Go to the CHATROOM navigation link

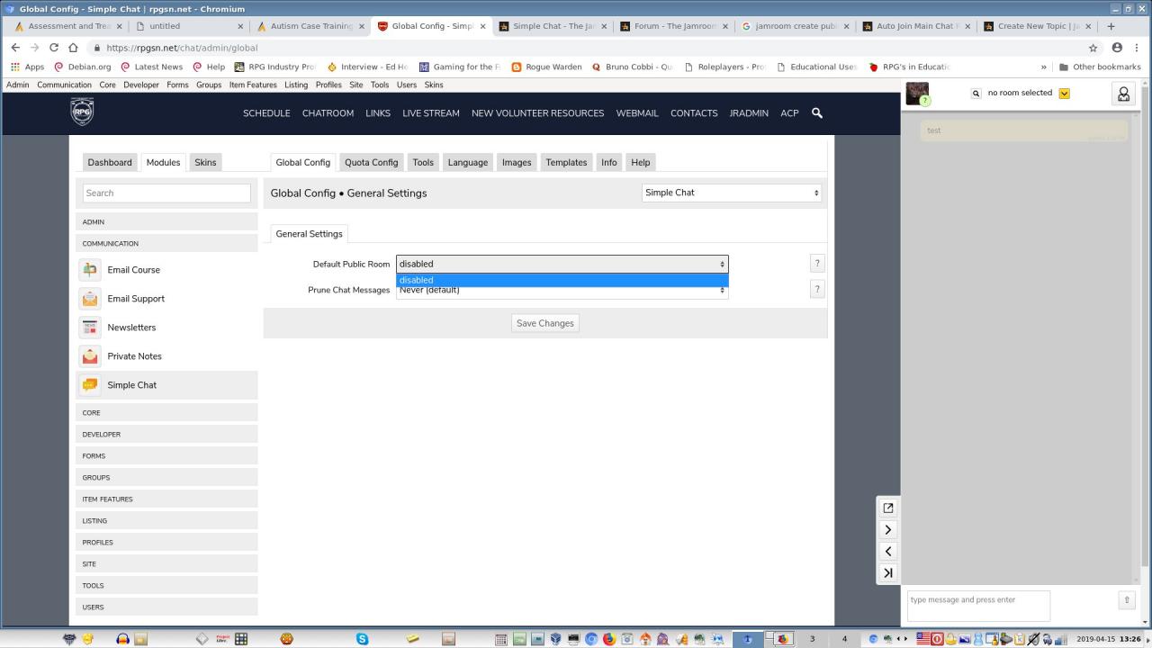point(328,113)
